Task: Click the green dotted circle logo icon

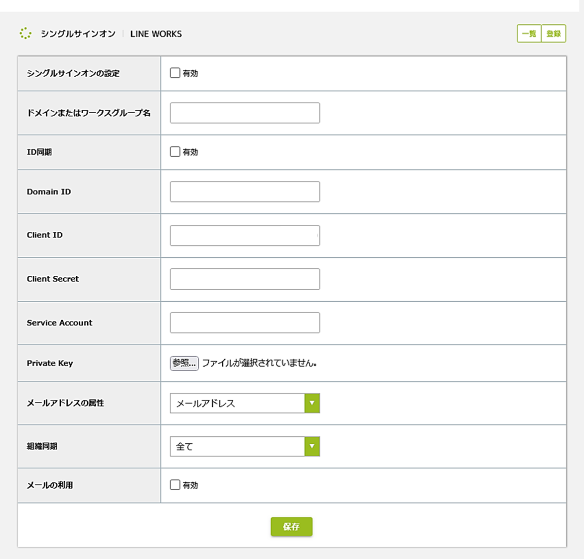Action: click(25, 33)
